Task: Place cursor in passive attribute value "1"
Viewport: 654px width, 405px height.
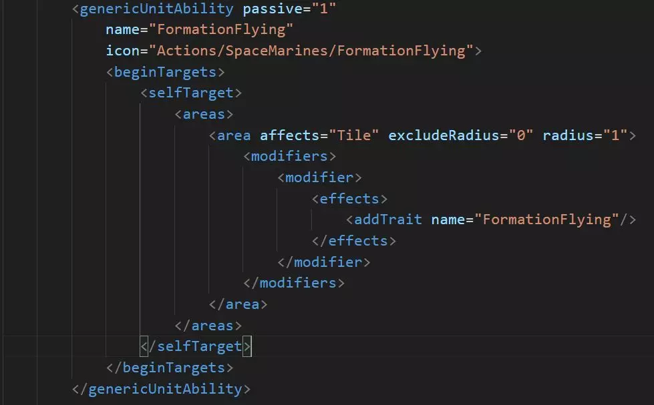Action: pyautogui.click(x=324, y=9)
